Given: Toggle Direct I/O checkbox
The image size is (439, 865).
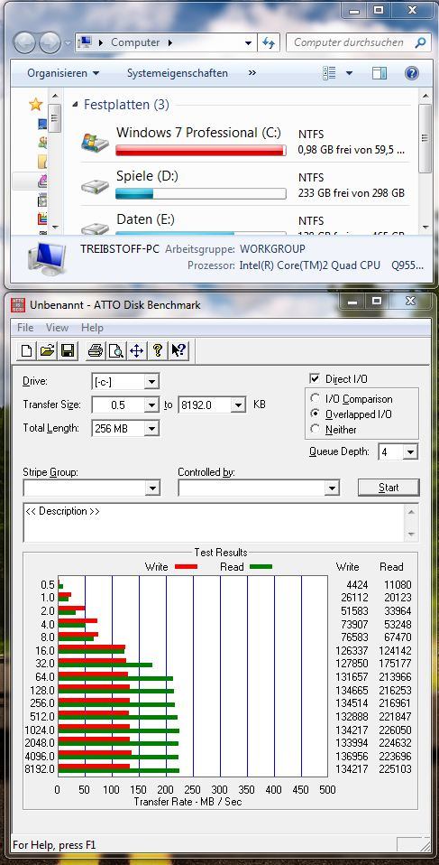Looking at the screenshot, I should point(315,379).
